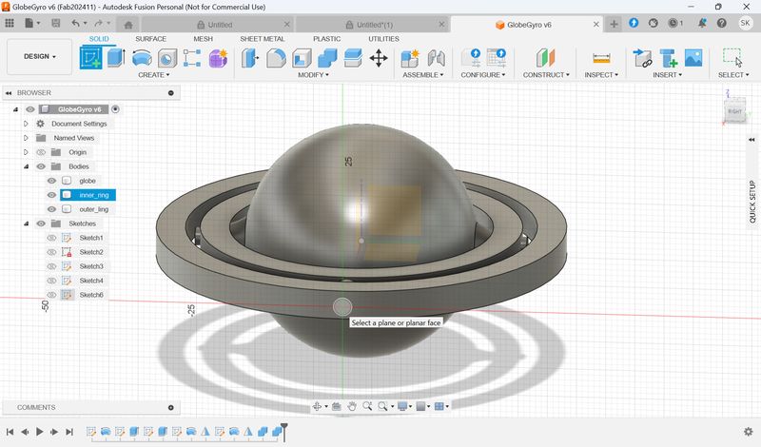Open the Help question mark icon
Viewport: 761px width, 447px height.
pyautogui.click(x=722, y=23)
